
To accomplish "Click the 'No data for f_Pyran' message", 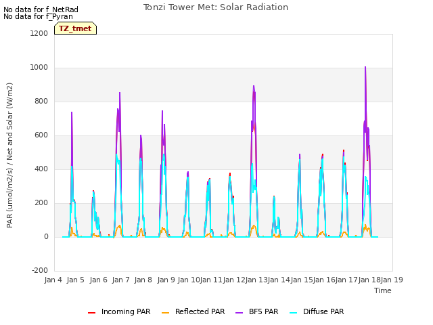I will click(x=38, y=16).
